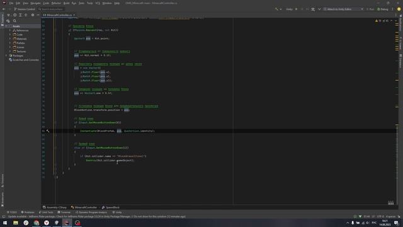Viewport: 403px width, 227px height.
Task: Click the indent 4 spaces status entry
Action: tap(390, 216)
